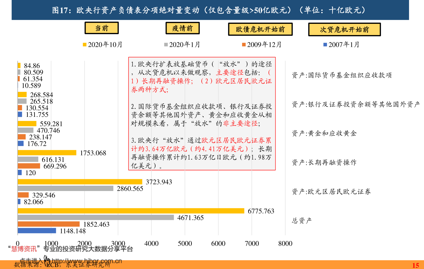Select the chart title 图17 banner
Viewport: 424px width, 269px height.
click(x=210, y=10)
